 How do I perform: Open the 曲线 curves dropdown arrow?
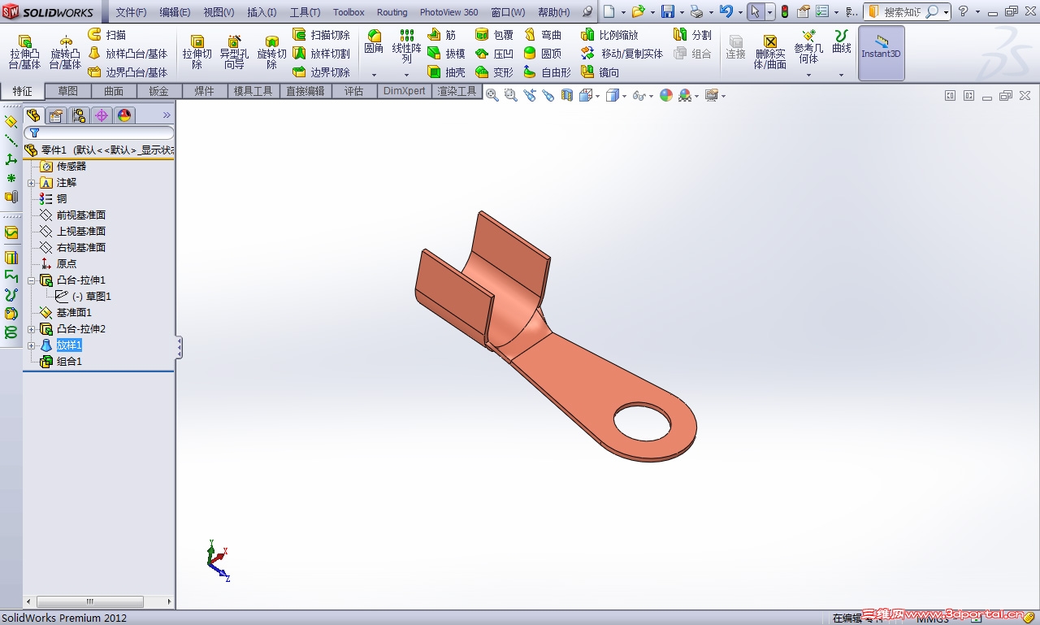(x=841, y=75)
